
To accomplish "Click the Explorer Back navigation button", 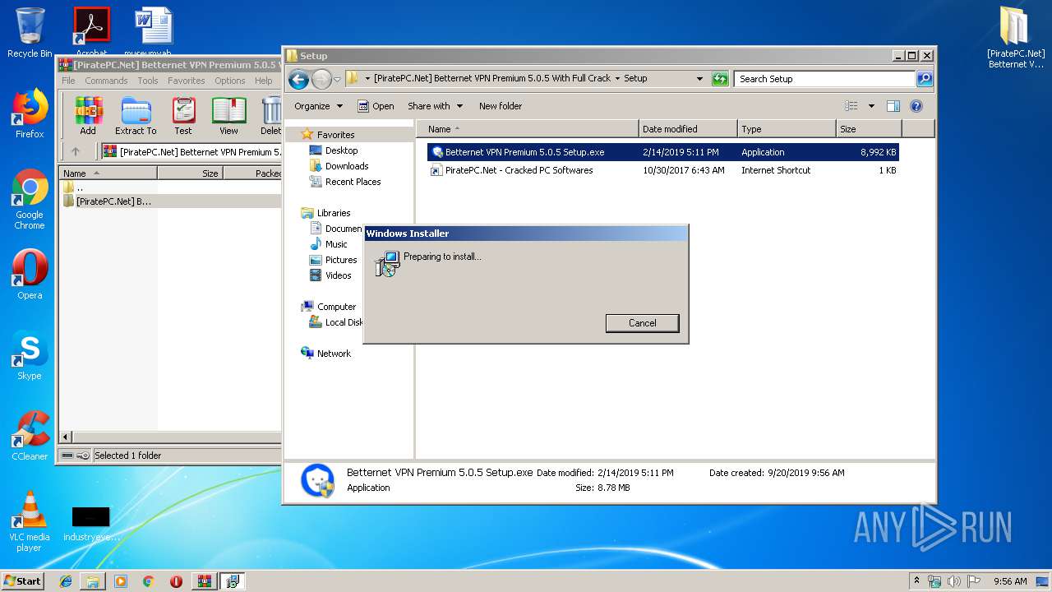I will 298,79.
